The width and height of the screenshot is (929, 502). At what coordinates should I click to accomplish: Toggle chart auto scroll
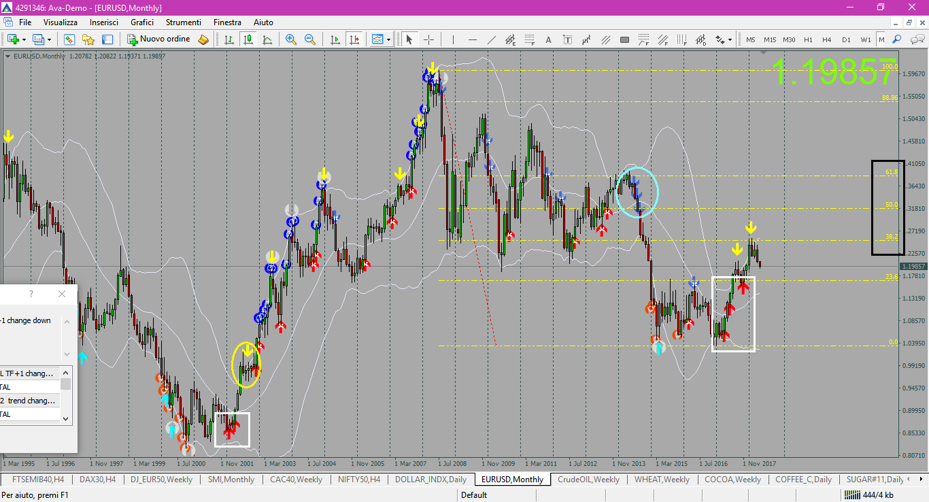(x=335, y=39)
